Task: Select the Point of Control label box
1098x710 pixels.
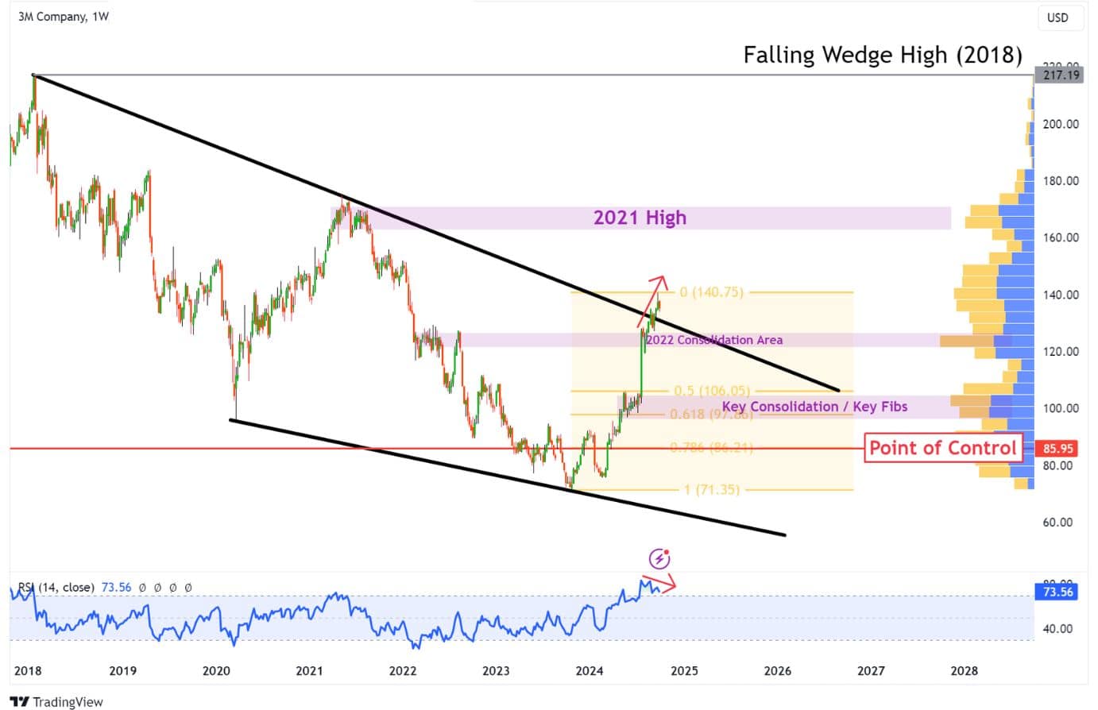Action: pos(942,448)
